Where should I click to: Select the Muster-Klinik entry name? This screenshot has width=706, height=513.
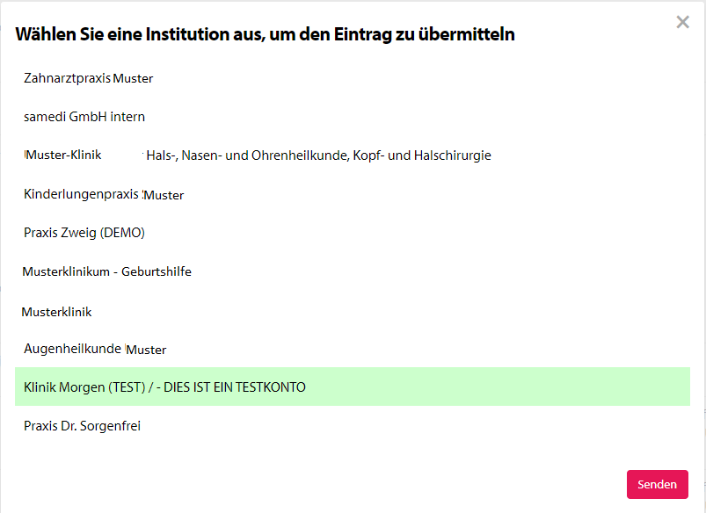63,155
